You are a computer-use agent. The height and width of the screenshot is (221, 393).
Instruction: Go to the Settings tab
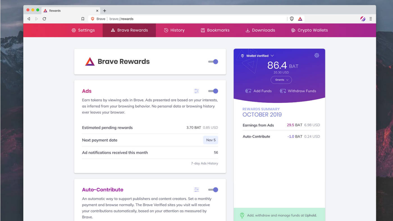pyautogui.click(x=83, y=30)
